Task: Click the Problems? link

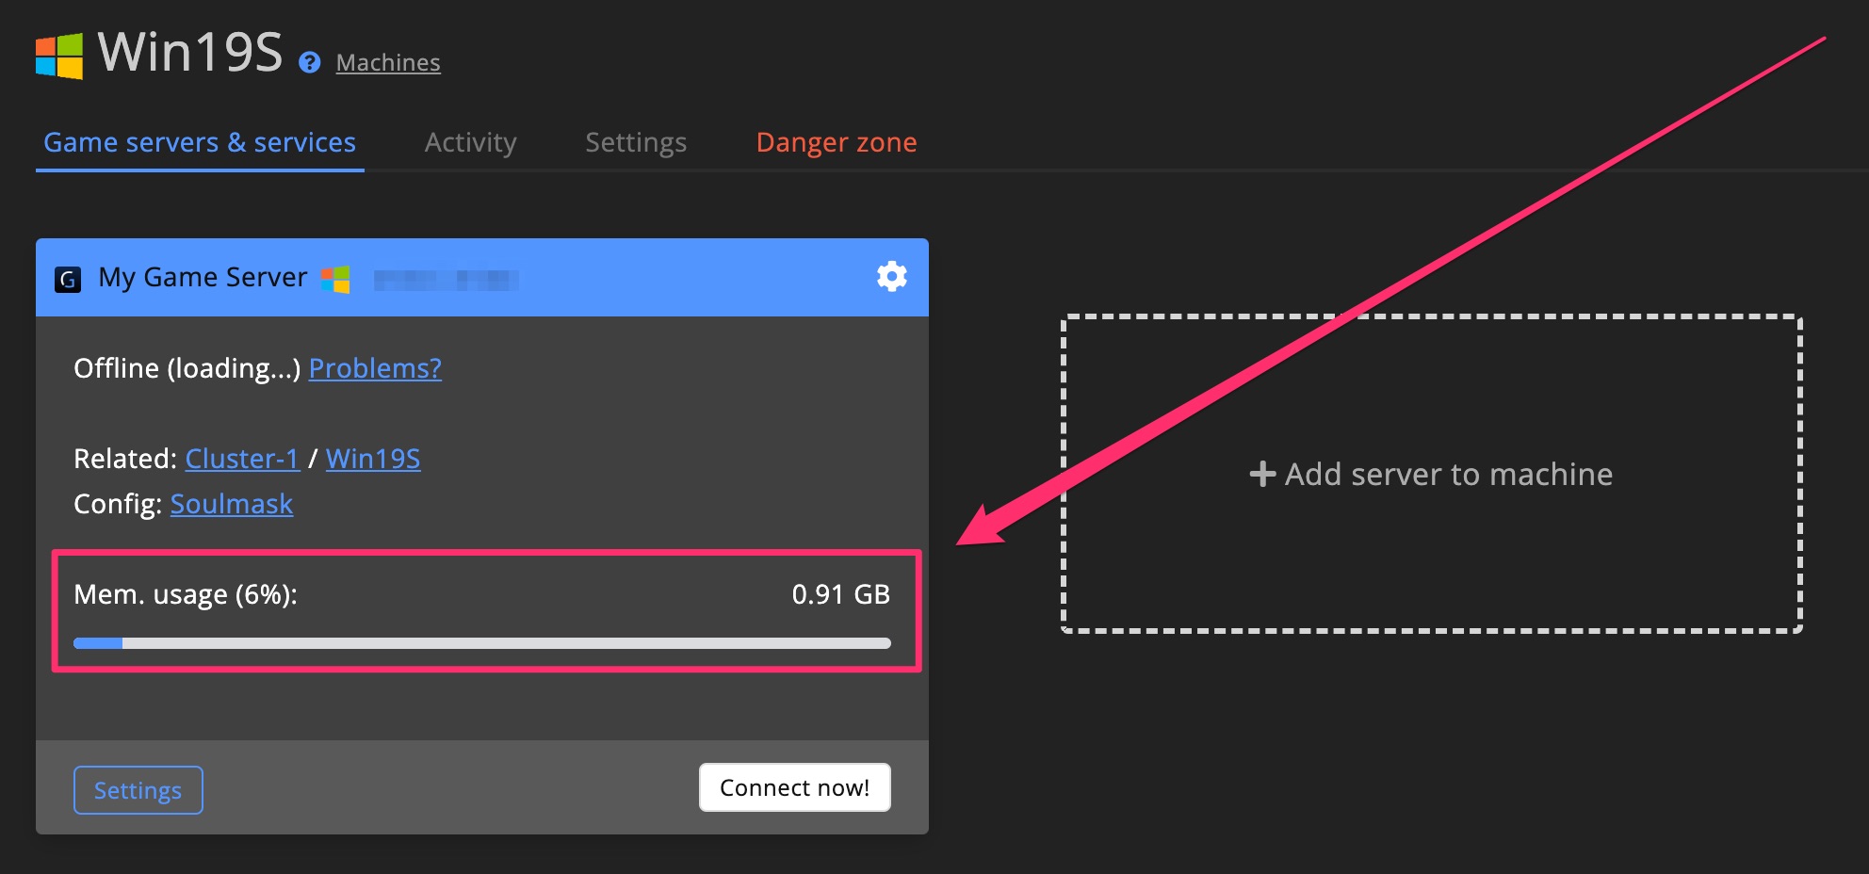Action: pyautogui.click(x=374, y=368)
